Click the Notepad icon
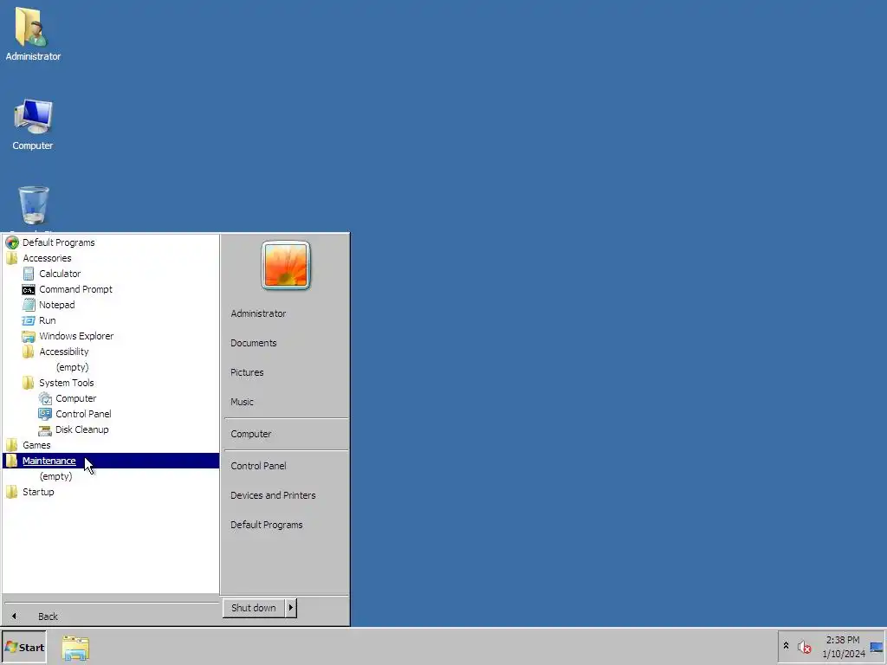Viewport: 887px width, 665px height. pyautogui.click(x=29, y=305)
